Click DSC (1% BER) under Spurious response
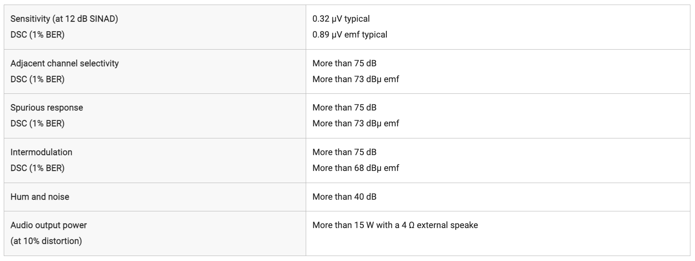 coord(38,123)
